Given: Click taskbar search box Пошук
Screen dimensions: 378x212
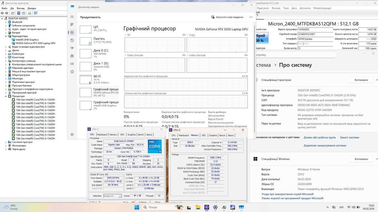Looking at the screenshot, I should point(163,207).
